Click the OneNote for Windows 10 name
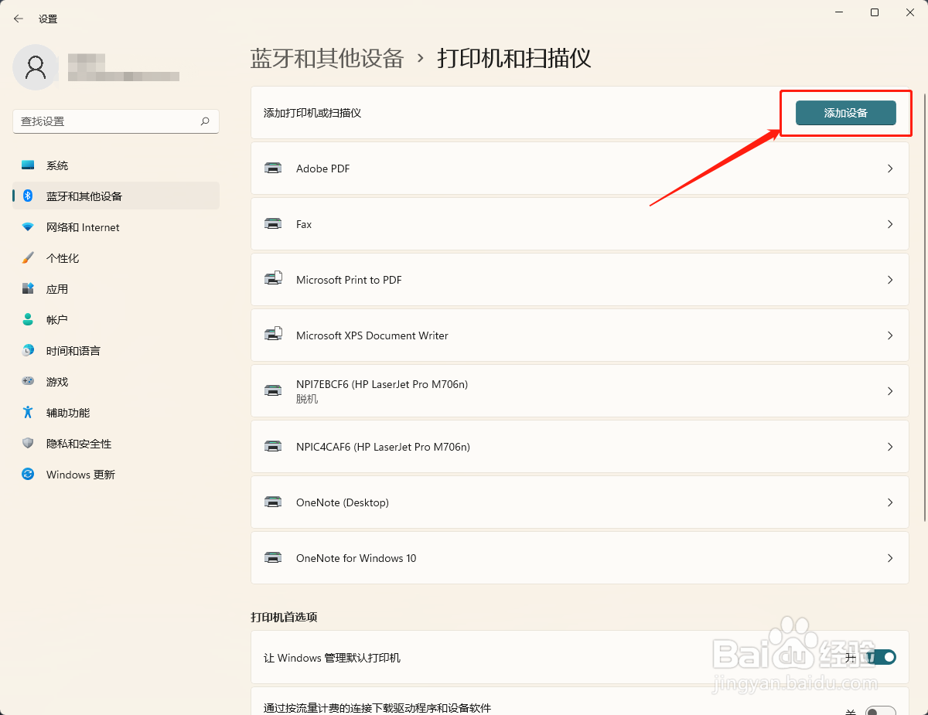928x715 pixels. [357, 558]
